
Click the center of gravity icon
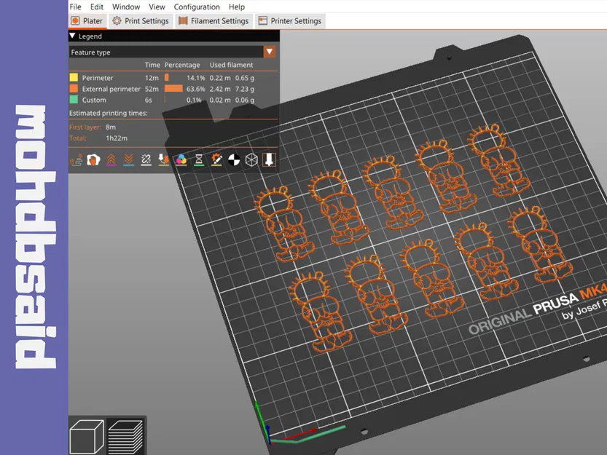[234, 159]
